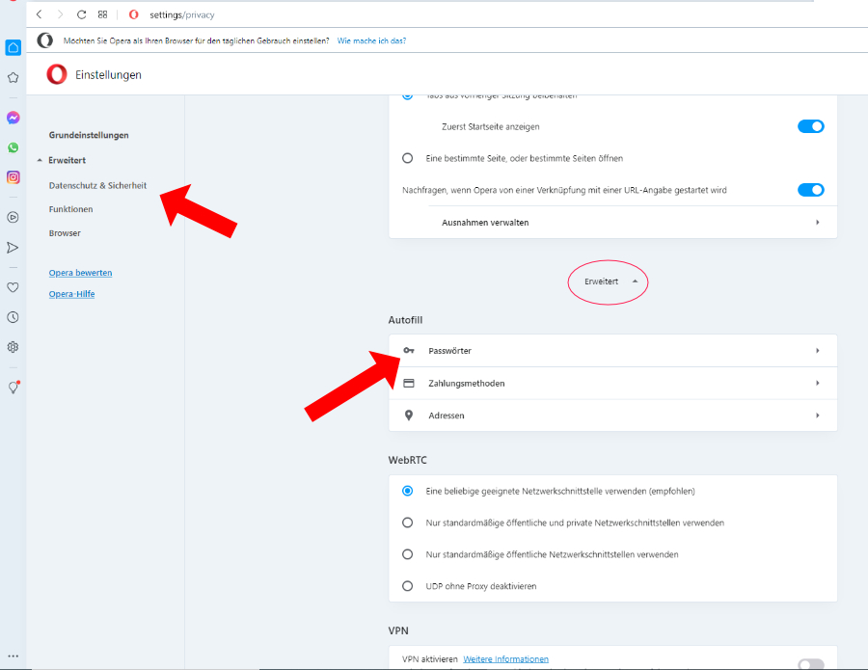The image size is (868, 670).
Task: Open Instagram from the Opera sidebar
Action: pos(14,177)
